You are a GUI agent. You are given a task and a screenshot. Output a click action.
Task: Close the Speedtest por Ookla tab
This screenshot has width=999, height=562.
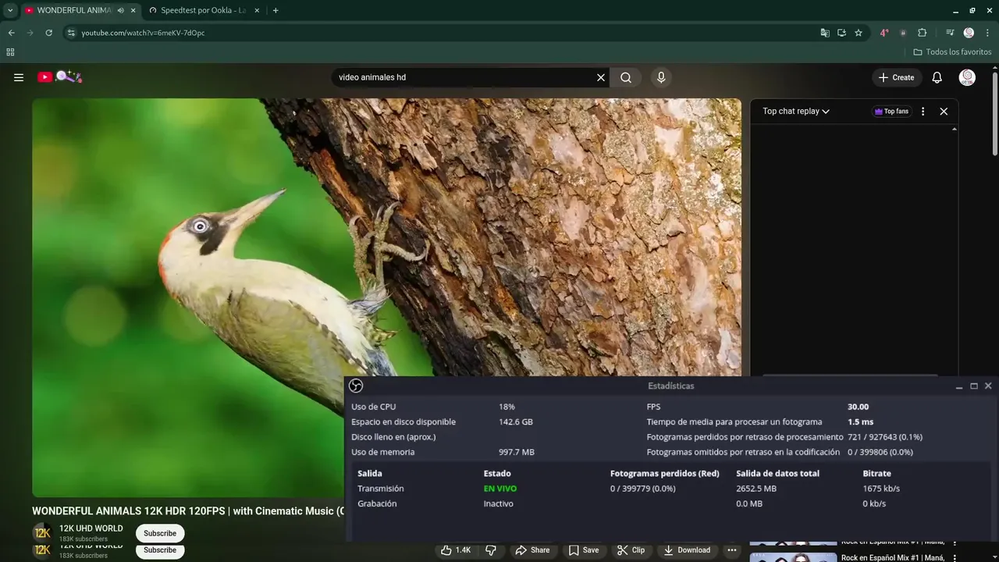click(x=257, y=10)
